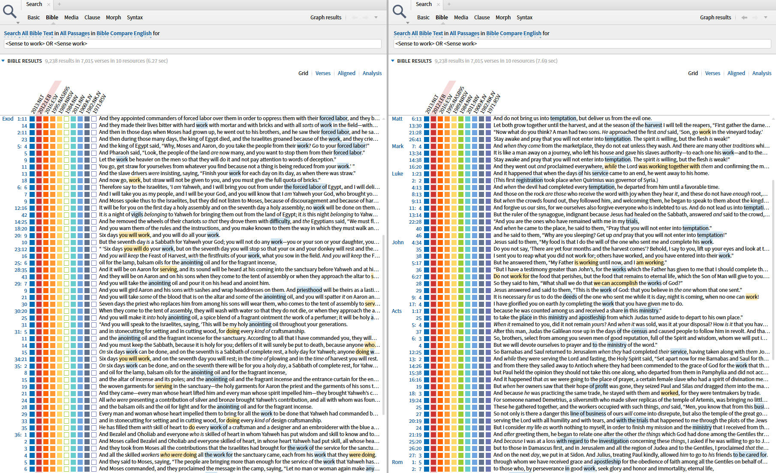Open 'Search All Bible Text' dropdown in left panel
This screenshot has width=776, height=473.
pos(29,33)
